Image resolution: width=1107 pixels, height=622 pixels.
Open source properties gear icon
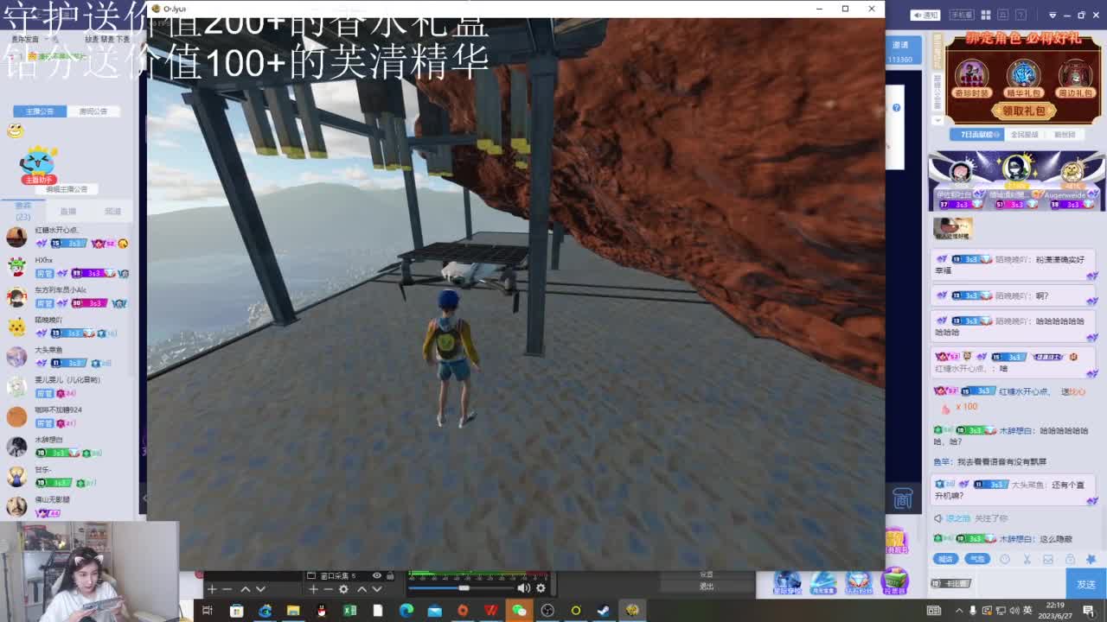pos(343,589)
